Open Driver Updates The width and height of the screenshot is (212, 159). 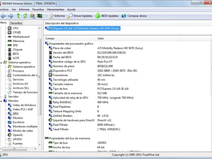coord(80,16)
